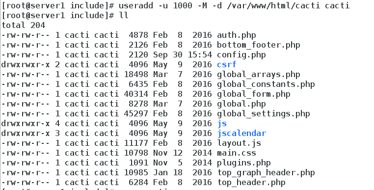Image resolution: width=374 pixels, height=190 pixels.
Task: Select the bottom_footer.php file name
Action: [258, 45]
